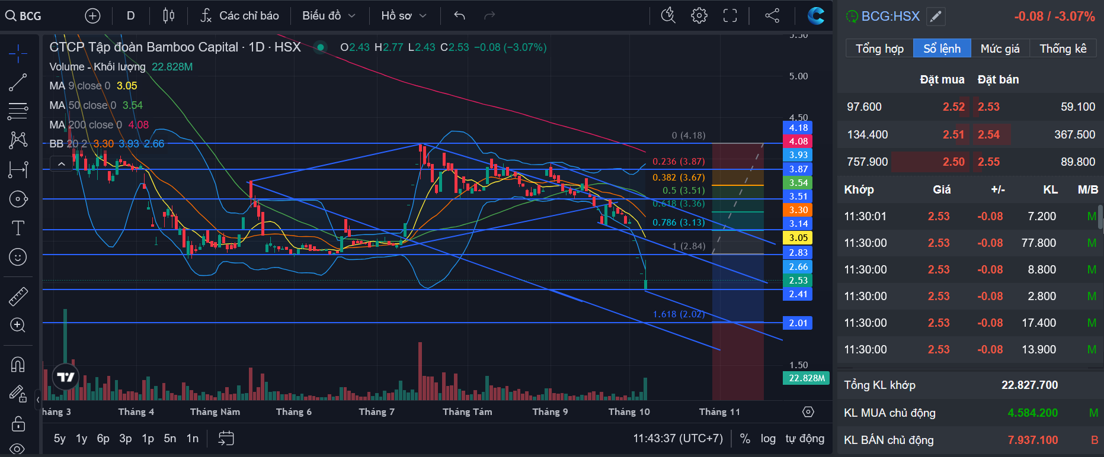Collapse the indicator legend arrow
The height and width of the screenshot is (457, 1104).
pos(61,163)
